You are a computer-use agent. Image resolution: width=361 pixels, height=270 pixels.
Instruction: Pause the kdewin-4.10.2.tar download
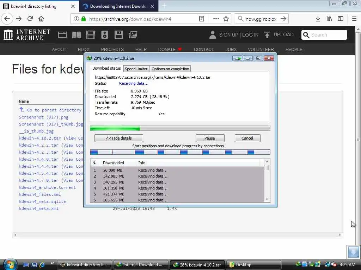(x=210, y=138)
